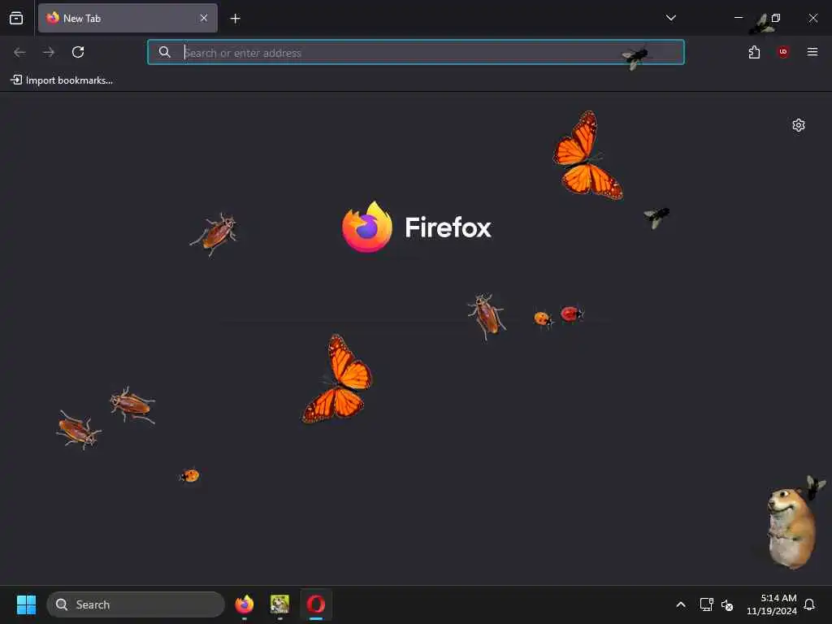The height and width of the screenshot is (624, 832).
Task: Open a new tab with plus button
Action: (x=235, y=19)
